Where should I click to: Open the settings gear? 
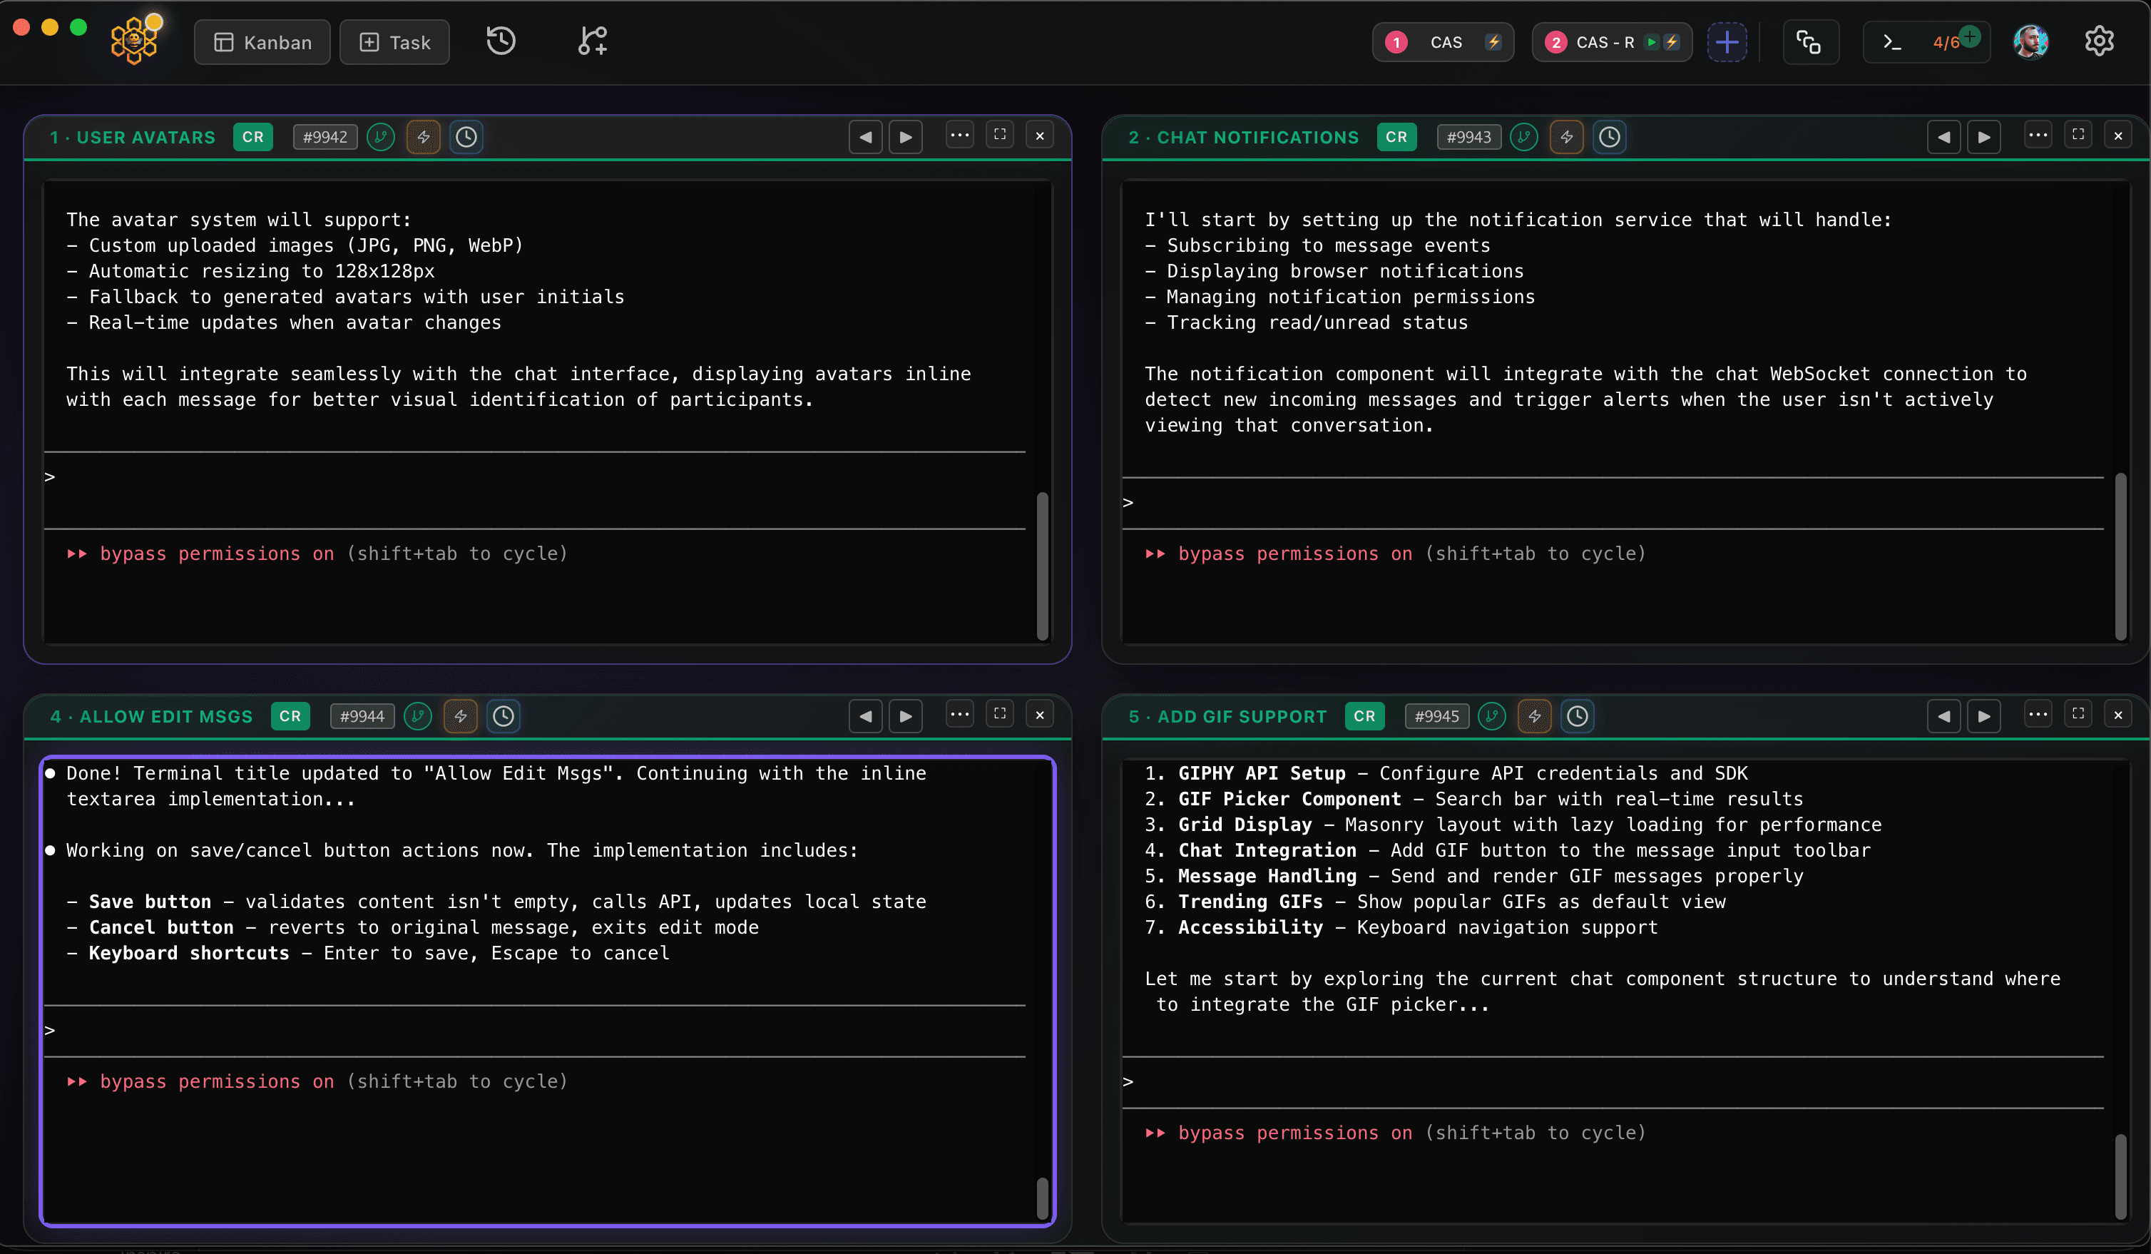2099,41
